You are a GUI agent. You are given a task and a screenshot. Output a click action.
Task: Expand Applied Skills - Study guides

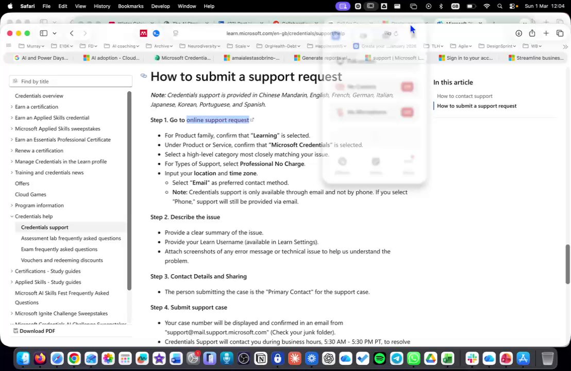[48, 282]
